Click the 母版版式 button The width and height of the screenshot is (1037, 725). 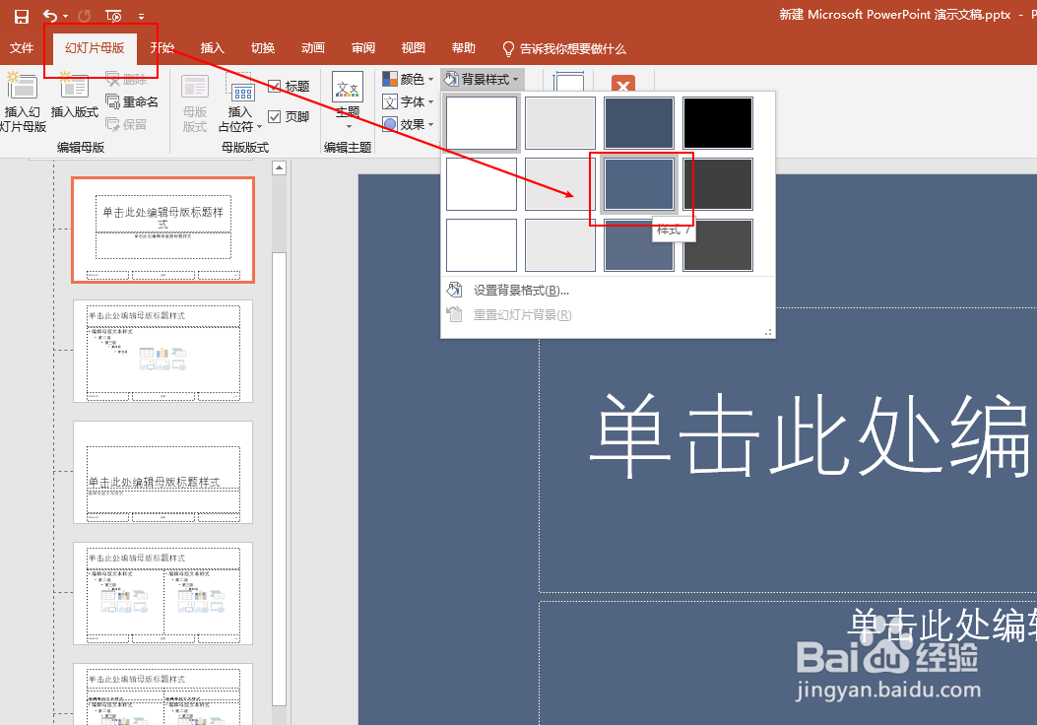195,102
